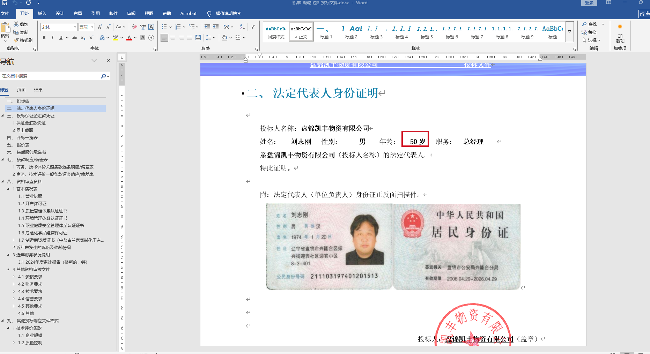Show or hide paragraph marks
Image resolution: width=650 pixels, height=354 pixels.
[253, 27]
